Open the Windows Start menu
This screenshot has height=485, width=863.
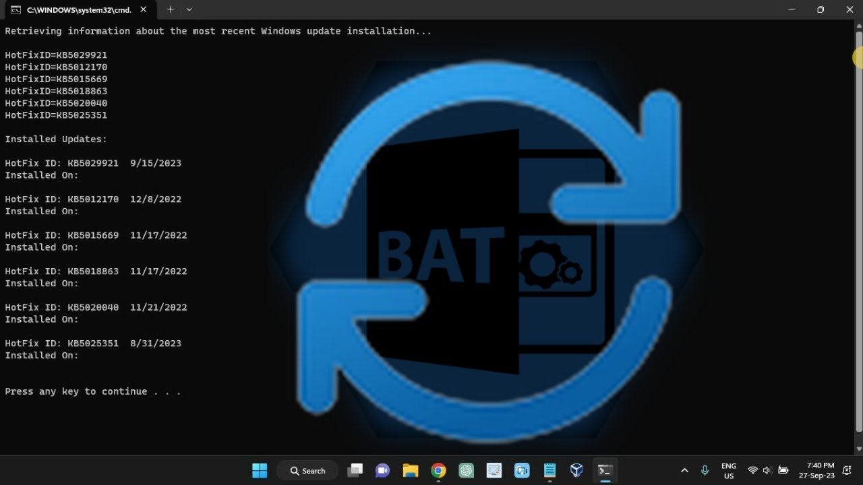pyautogui.click(x=260, y=471)
